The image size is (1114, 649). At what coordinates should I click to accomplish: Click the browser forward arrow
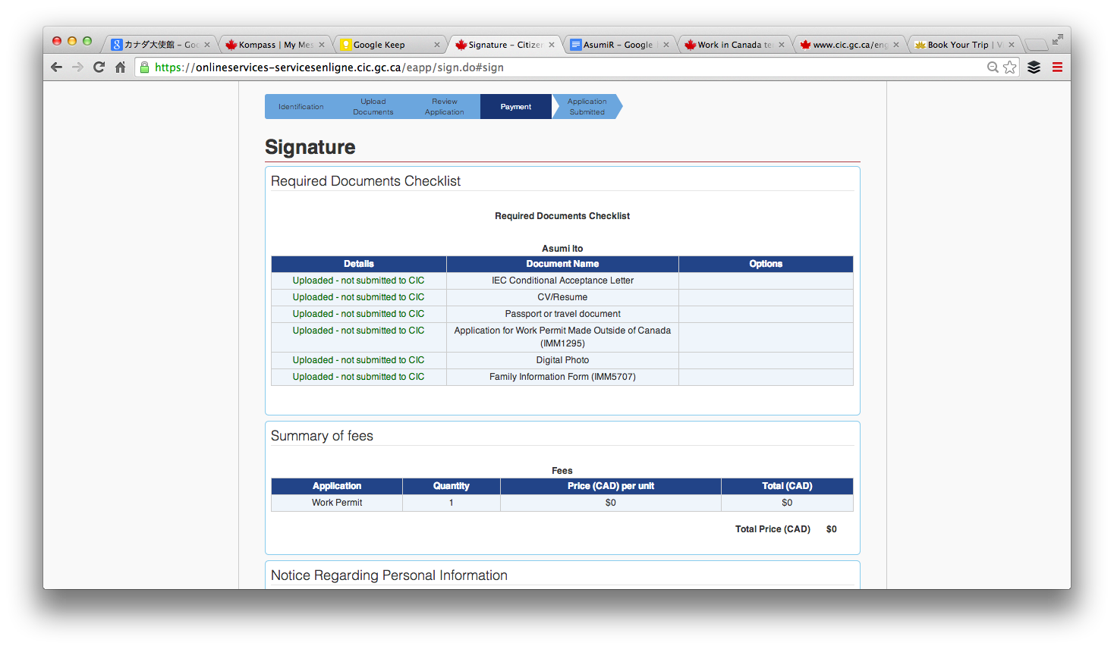point(77,67)
